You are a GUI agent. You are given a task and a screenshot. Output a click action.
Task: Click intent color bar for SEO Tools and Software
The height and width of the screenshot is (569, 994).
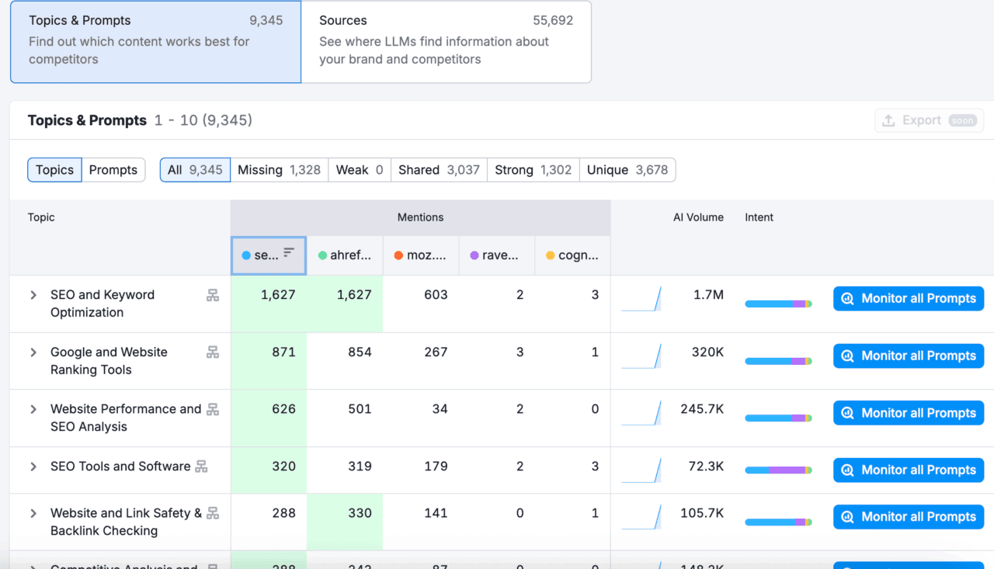click(778, 470)
